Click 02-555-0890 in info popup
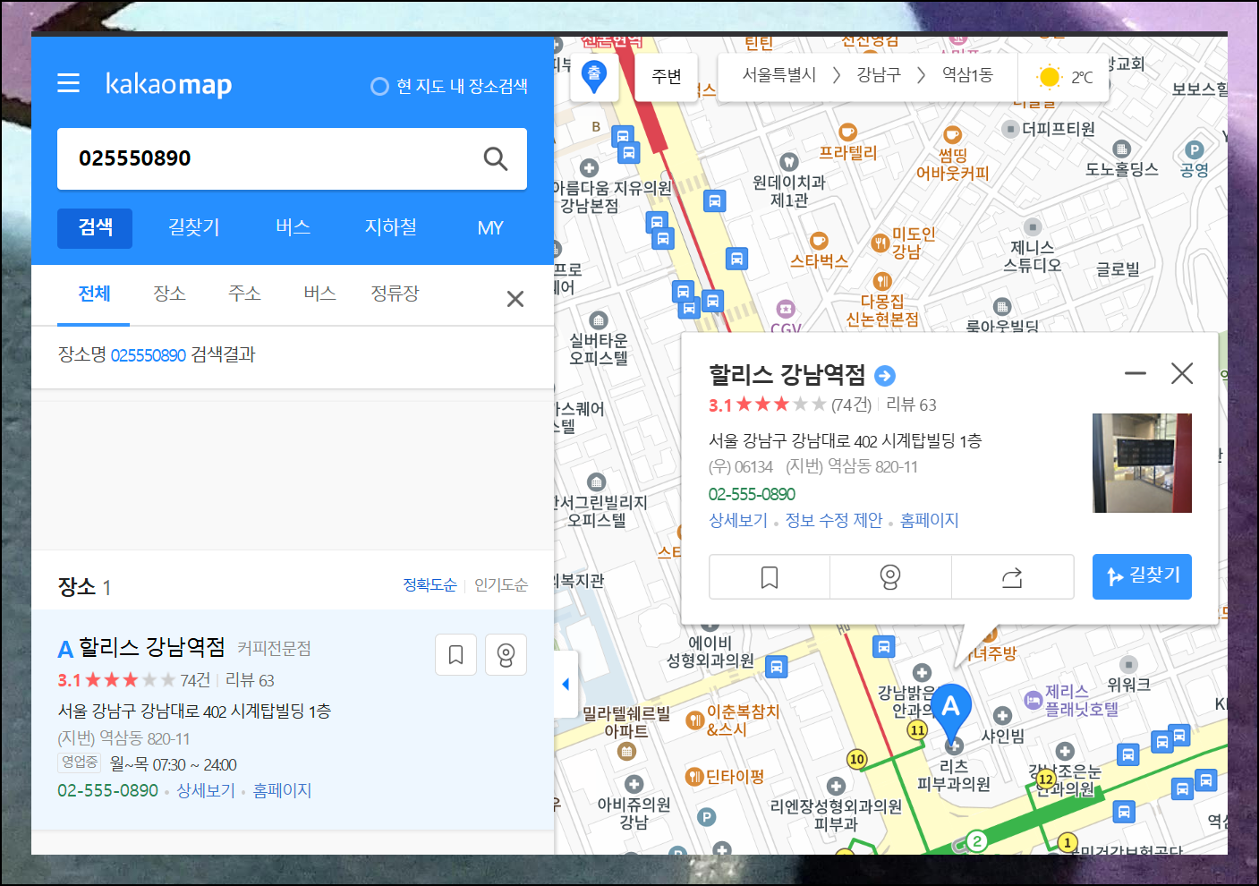The image size is (1259, 886). [x=752, y=494]
